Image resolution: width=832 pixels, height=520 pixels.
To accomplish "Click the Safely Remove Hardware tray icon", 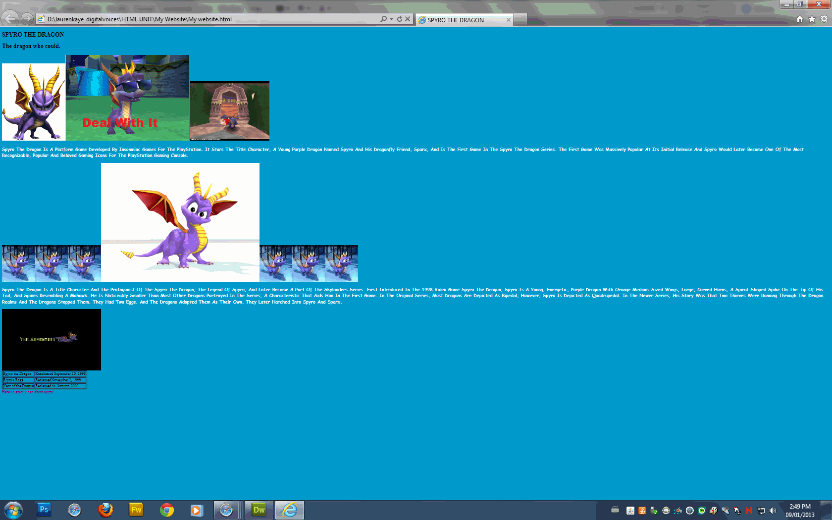I will 654,511.
